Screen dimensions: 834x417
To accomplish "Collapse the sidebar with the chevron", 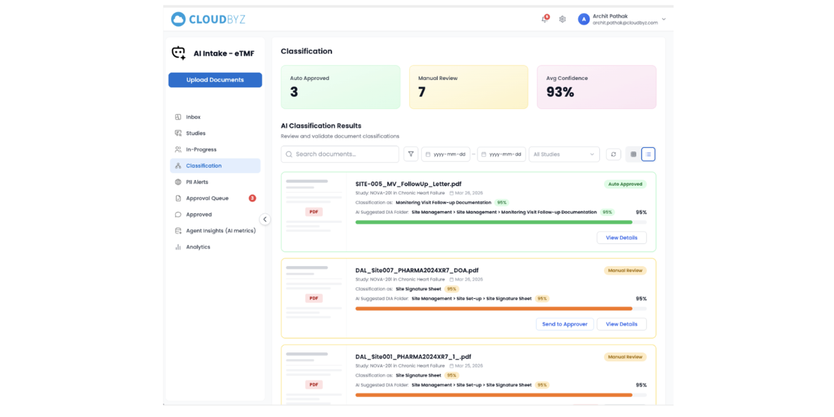I will click(265, 219).
